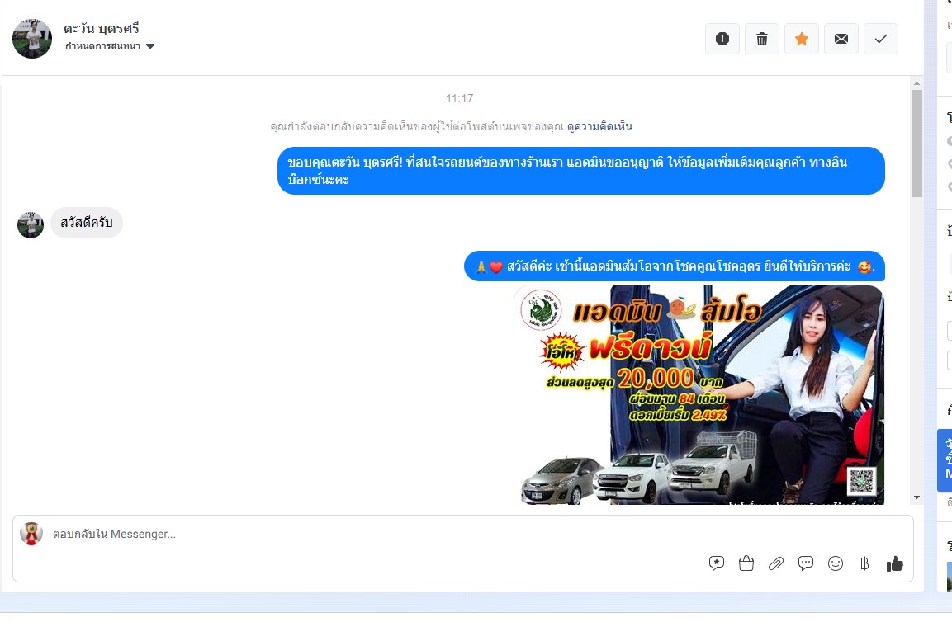
Task: Open the speech bubble with dots icon
Action: [806, 563]
